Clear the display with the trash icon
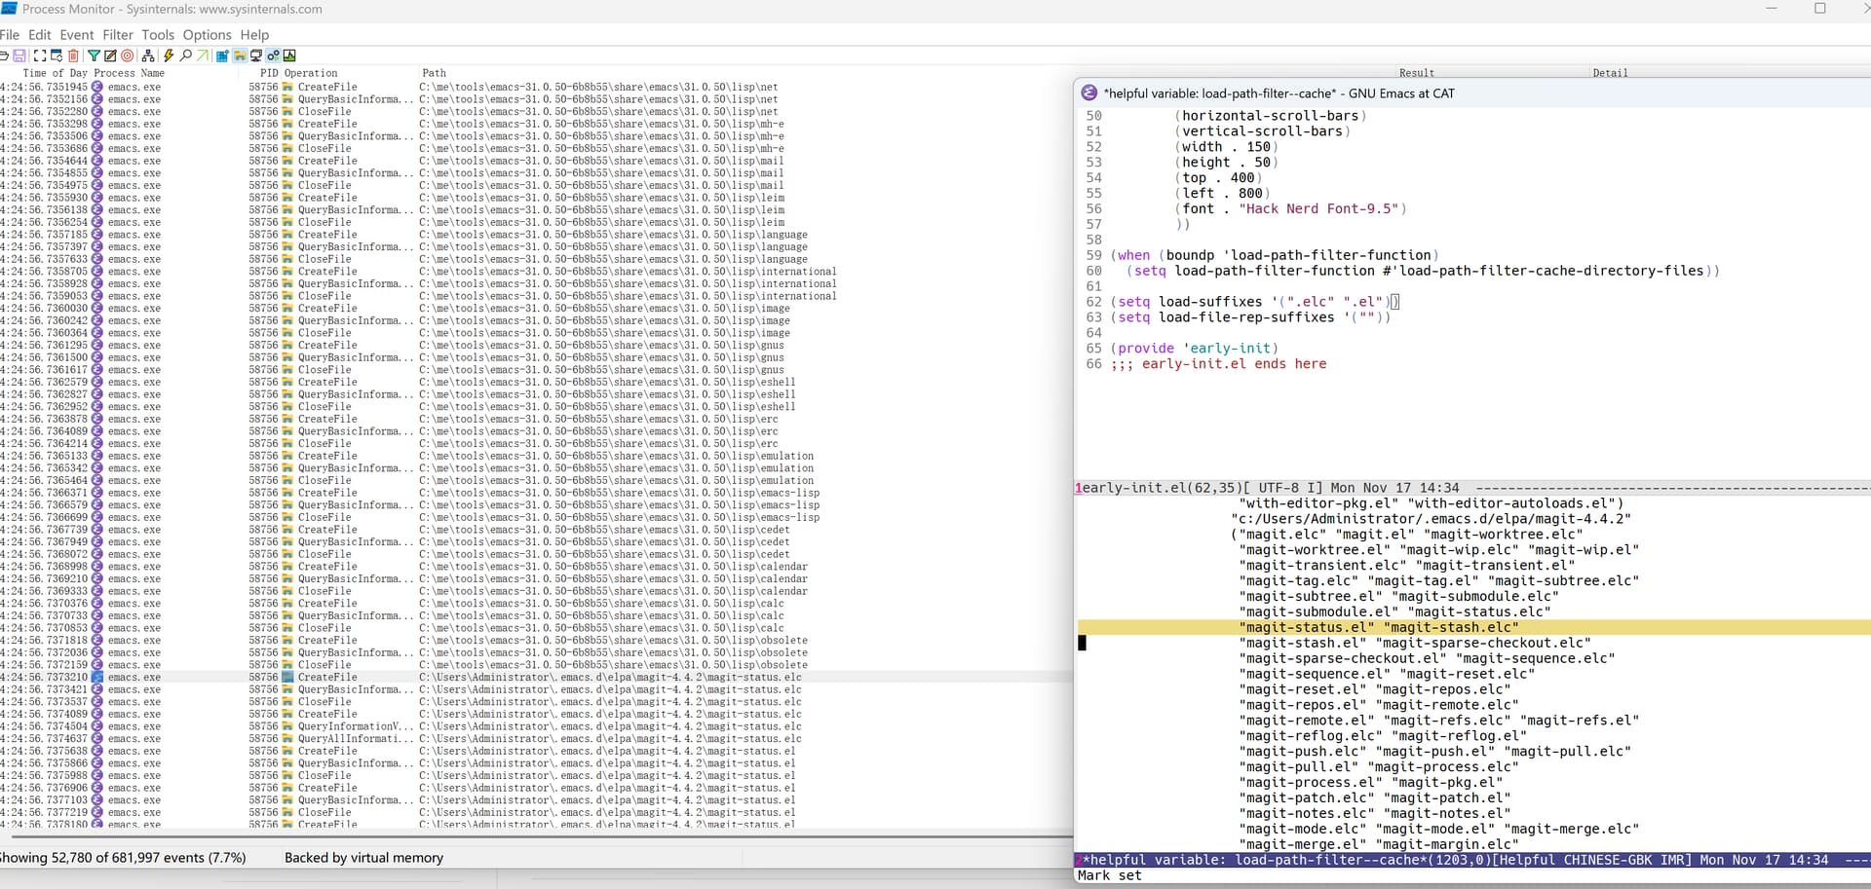1871x889 pixels. click(73, 56)
